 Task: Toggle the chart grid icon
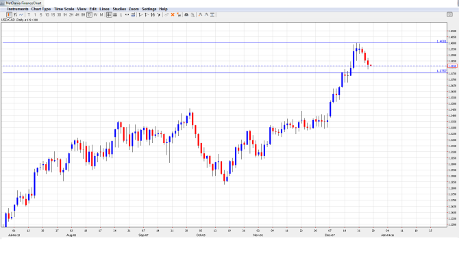point(115,14)
